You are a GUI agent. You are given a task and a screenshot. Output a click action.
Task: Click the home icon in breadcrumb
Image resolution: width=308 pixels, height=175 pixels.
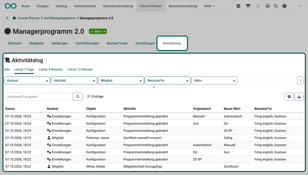point(14,18)
